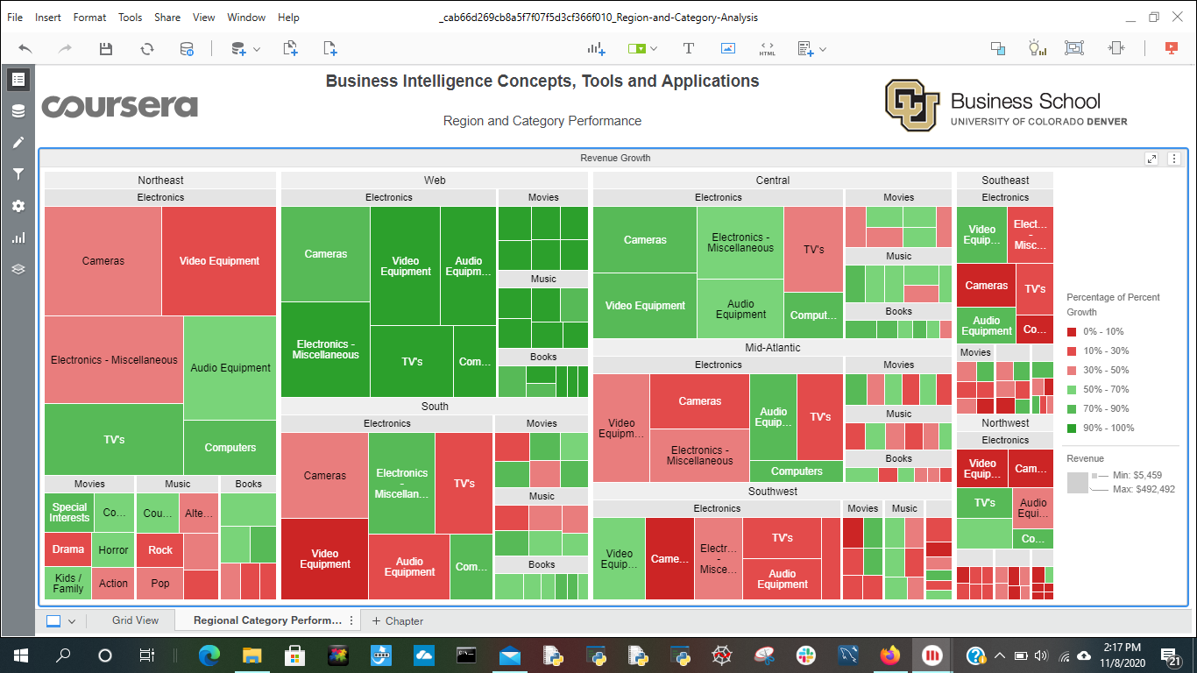Toggle the Datasets panel in the left sidebar
Viewport: 1197px width, 673px height.
click(x=18, y=111)
